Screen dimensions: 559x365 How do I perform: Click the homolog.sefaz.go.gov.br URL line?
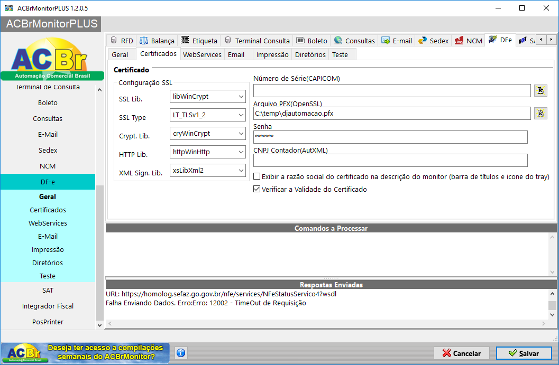point(221,294)
